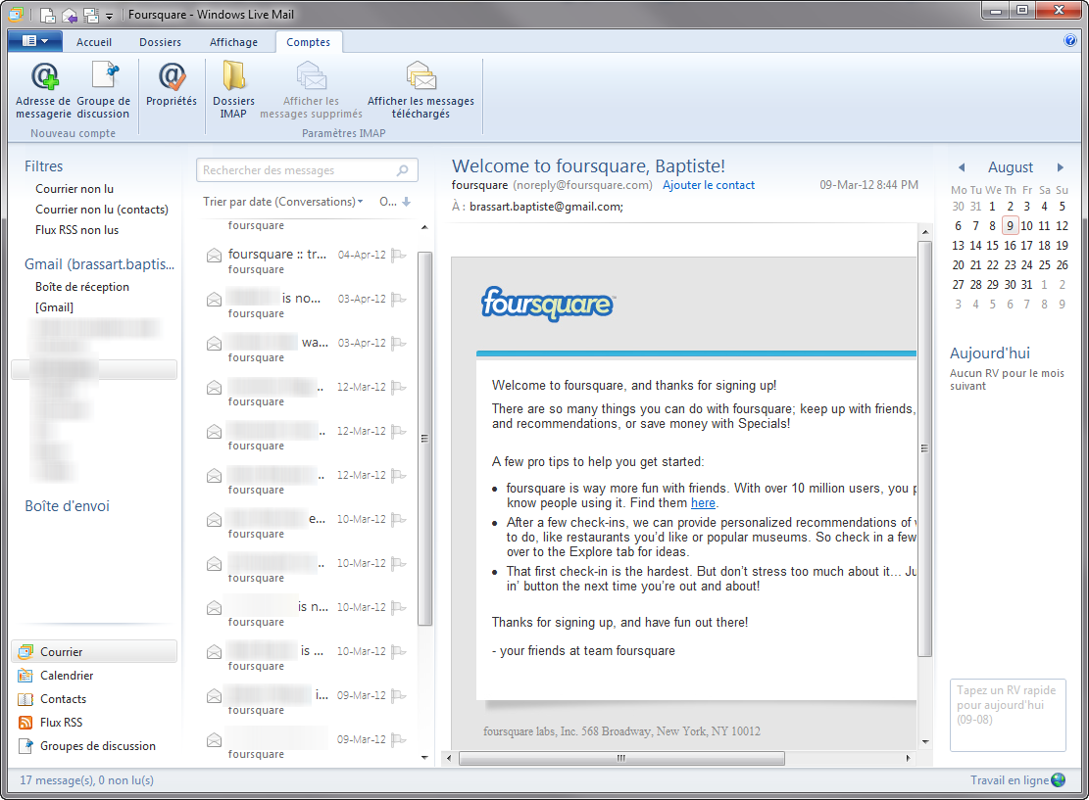The image size is (1089, 800).
Task: Go to previous month in calendar
Action: coord(962,167)
